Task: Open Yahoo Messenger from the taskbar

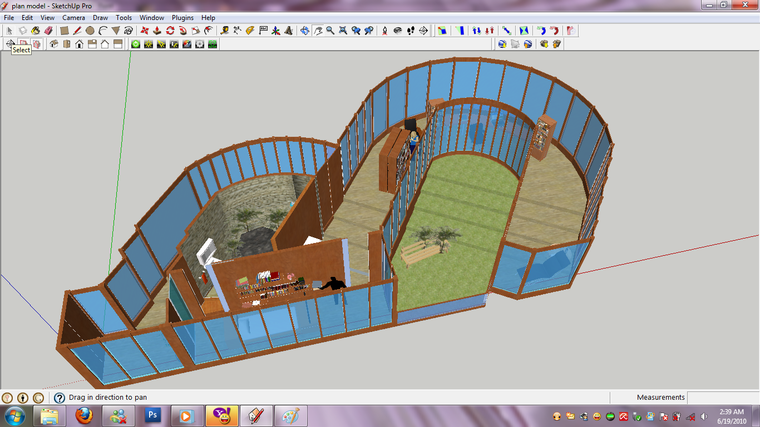Action: coord(222,416)
